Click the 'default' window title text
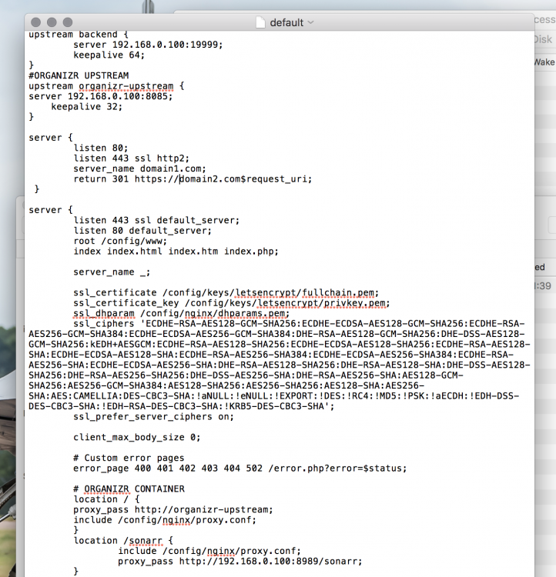The image size is (556, 577). point(286,22)
